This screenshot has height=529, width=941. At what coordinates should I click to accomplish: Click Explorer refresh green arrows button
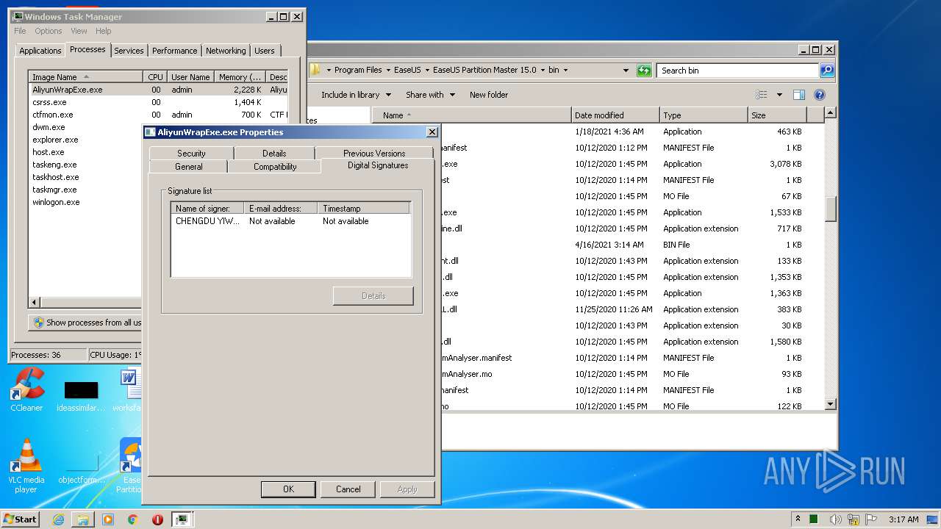pos(645,71)
